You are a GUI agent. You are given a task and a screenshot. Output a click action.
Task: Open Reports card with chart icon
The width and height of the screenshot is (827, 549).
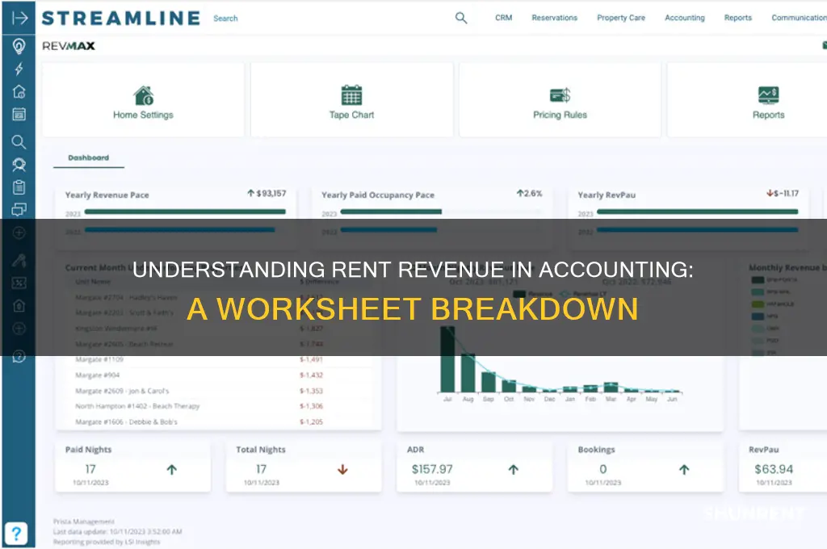747,99
